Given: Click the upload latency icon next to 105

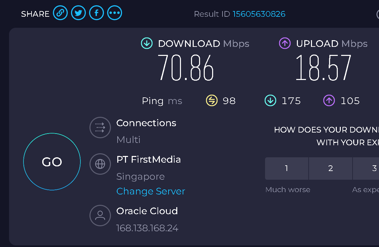Looking at the screenshot, I should point(329,100).
